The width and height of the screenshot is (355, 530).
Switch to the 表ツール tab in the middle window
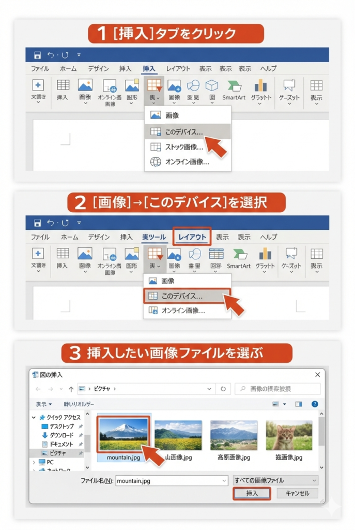coord(154,237)
